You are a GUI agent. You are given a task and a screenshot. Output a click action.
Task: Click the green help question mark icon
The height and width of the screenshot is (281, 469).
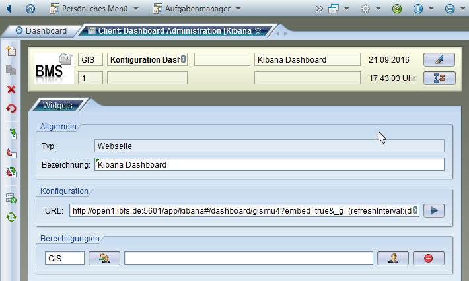pyautogui.click(x=397, y=9)
